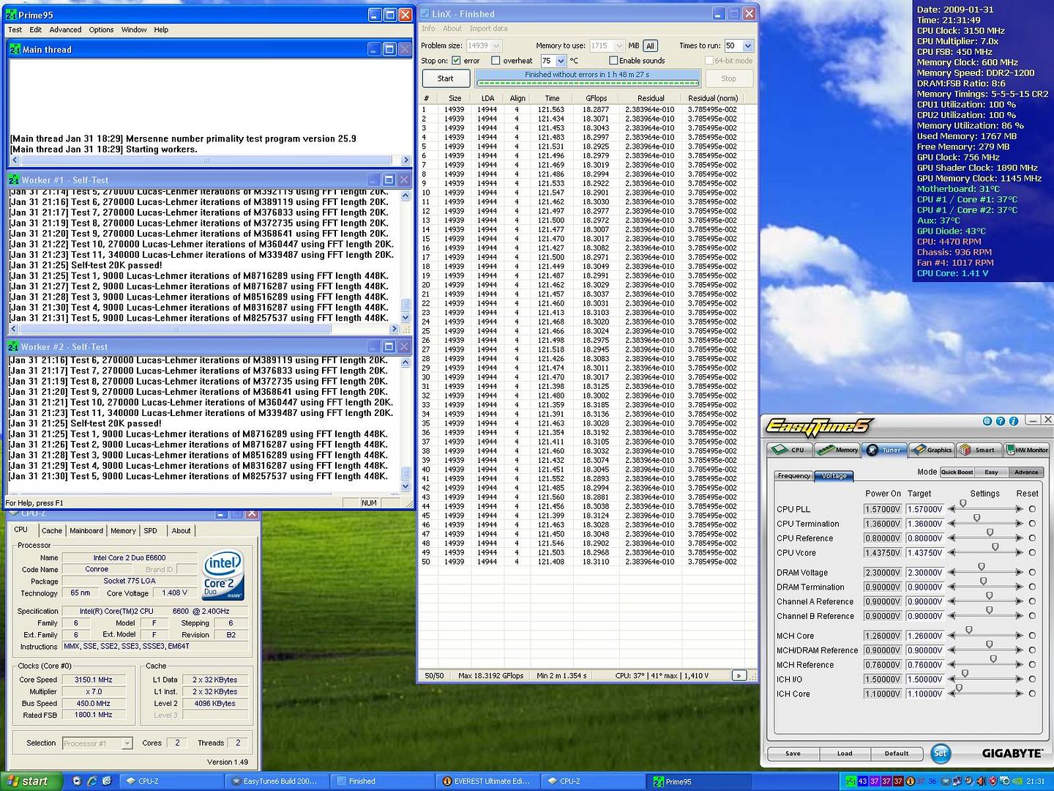Open Prime95 Advanced menu

pyautogui.click(x=65, y=30)
